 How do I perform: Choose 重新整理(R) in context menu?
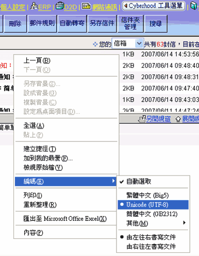[65, 205]
